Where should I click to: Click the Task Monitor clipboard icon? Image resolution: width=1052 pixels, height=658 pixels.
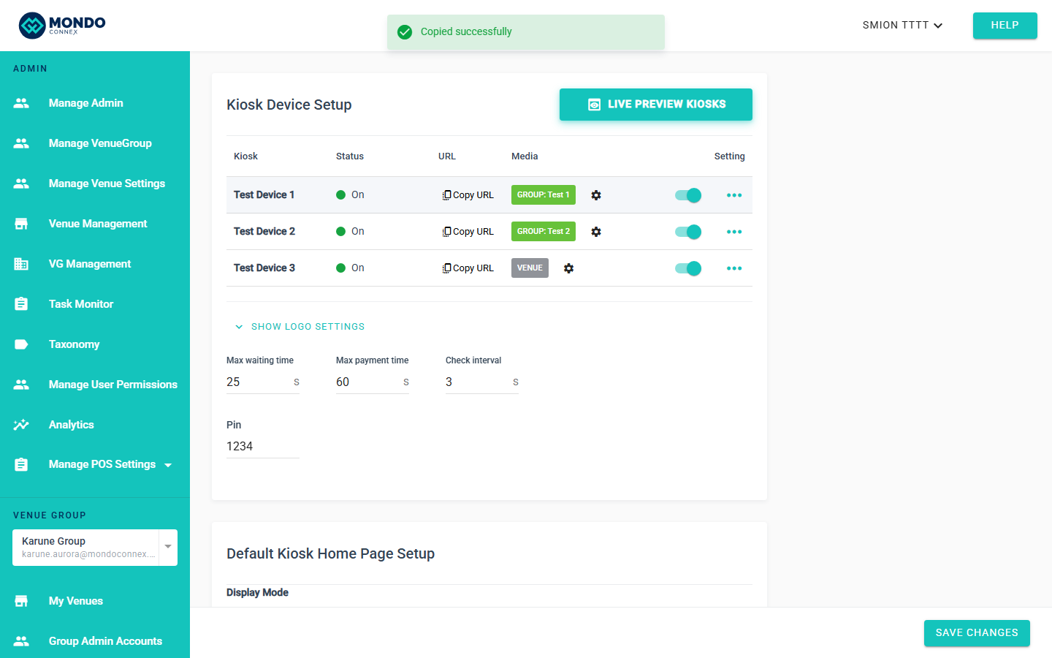(21, 304)
